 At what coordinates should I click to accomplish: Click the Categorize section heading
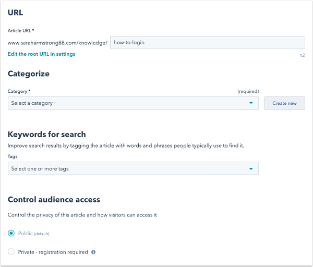(29, 74)
